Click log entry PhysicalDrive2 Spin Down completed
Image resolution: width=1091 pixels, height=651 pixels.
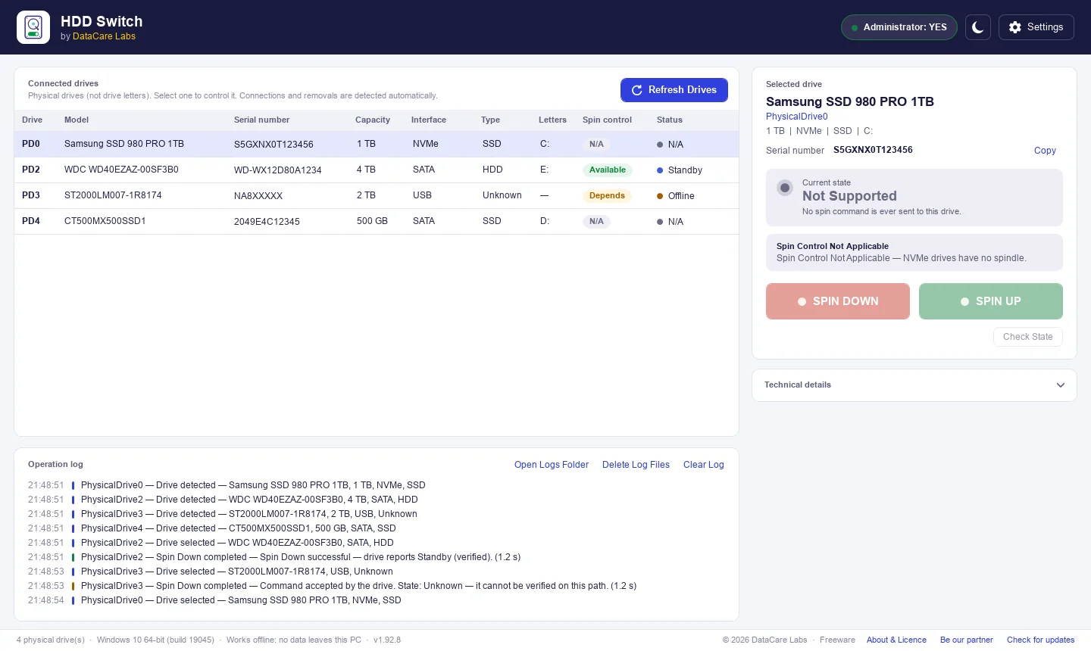point(301,557)
